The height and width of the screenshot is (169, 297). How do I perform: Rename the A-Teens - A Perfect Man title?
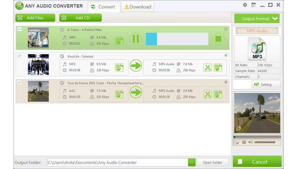point(62,29)
